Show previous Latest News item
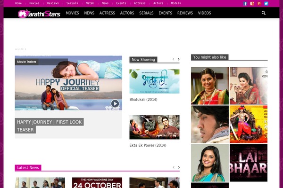Image resolution: width=283 pixels, height=188 pixels. 174,167
